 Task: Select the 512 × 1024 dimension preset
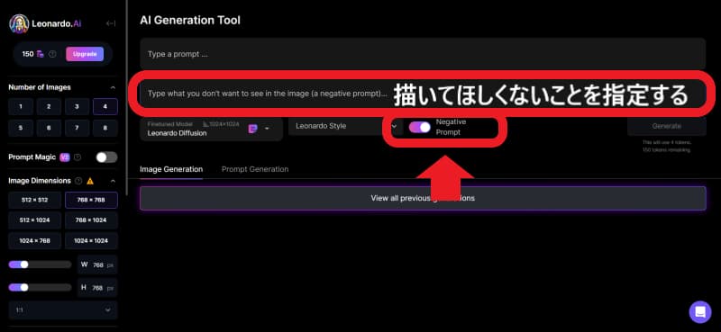pos(34,220)
